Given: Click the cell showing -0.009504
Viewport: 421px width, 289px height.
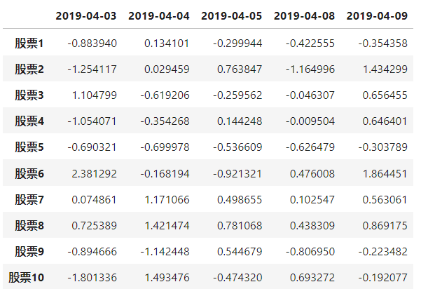Looking at the screenshot, I should [310, 121].
